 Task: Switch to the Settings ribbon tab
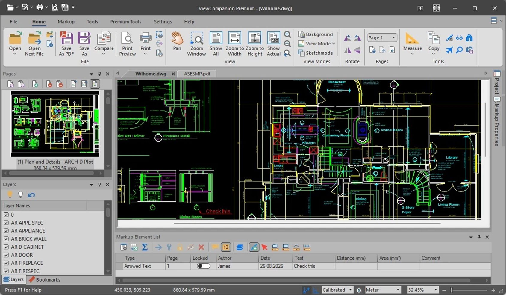tap(163, 22)
